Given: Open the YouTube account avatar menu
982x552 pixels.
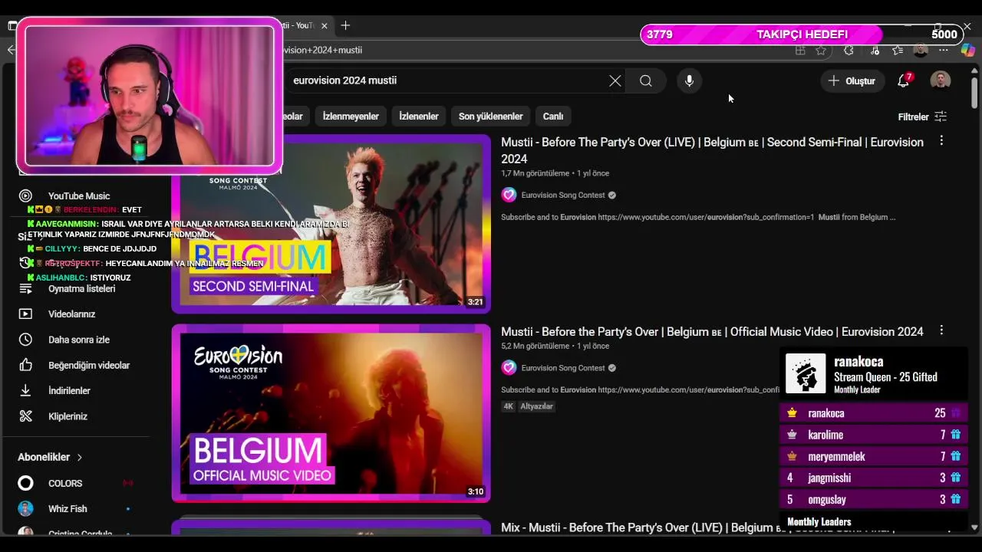Looking at the screenshot, I should tap(941, 80).
